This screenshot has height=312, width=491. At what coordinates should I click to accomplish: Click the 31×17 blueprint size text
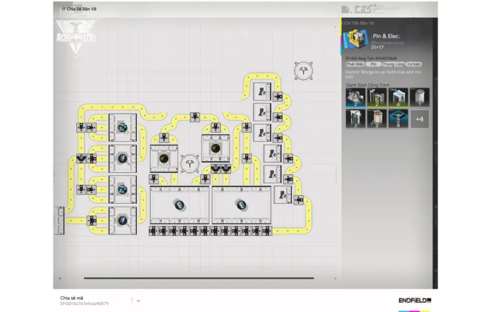pyautogui.click(x=377, y=47)
